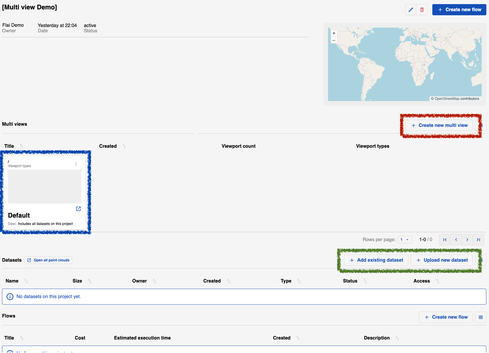Go to the first page of results
The image size is (489, 353).
pyautogui.click(x=445, y=240)
